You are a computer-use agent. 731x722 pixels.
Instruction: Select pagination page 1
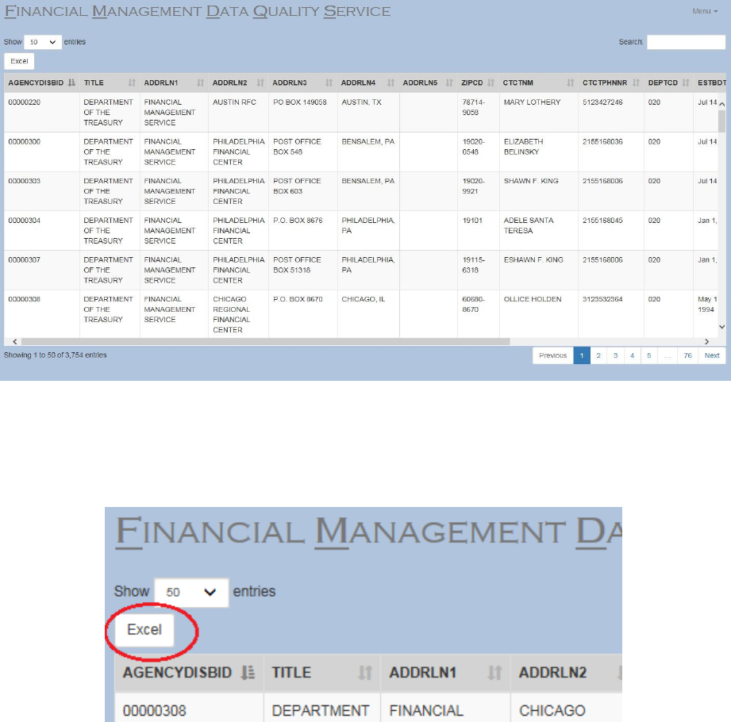pos(581,355)
